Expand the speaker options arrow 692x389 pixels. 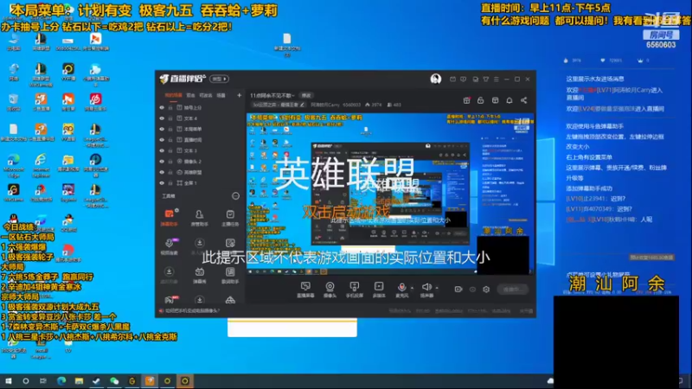point(437,288)
